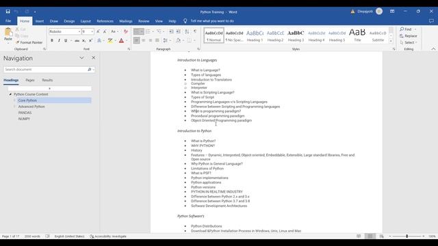438x246 pixels.
Task: Toggle the bullets list button
Action: coord(137,31)
